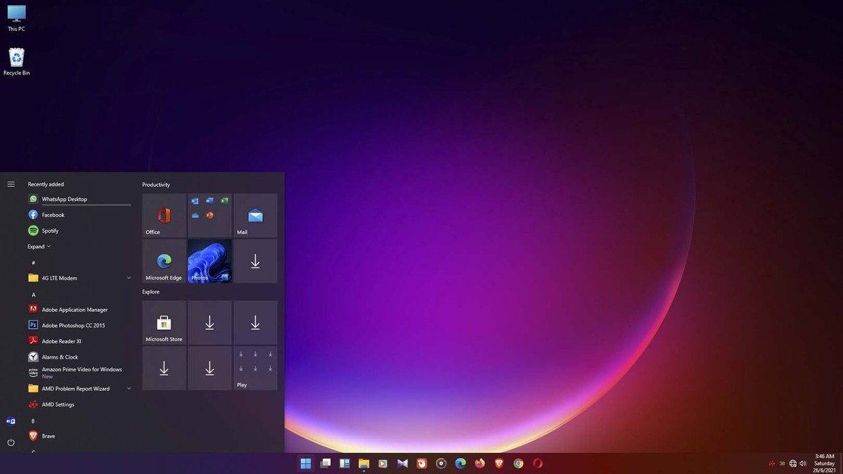The image size is (843, 474).
Task: Open Adobe Photoshop CC 2015
Action: click(x=79, y=325)
